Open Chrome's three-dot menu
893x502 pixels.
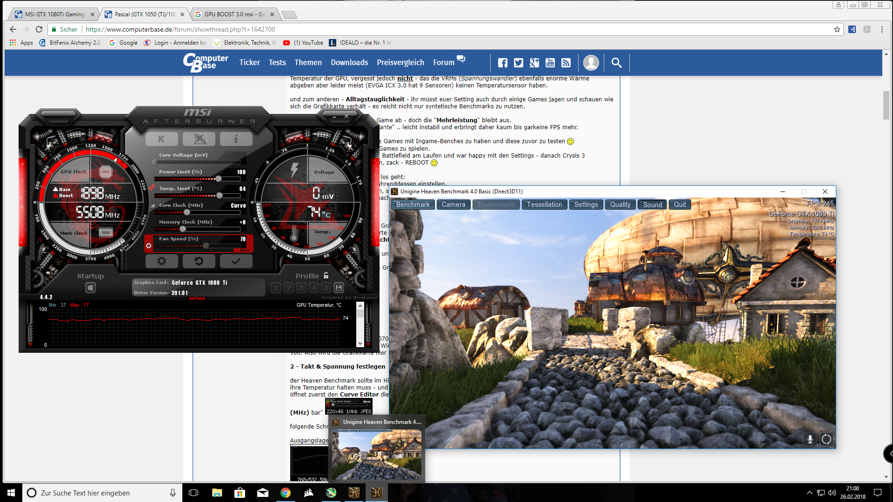click(882, 29)
